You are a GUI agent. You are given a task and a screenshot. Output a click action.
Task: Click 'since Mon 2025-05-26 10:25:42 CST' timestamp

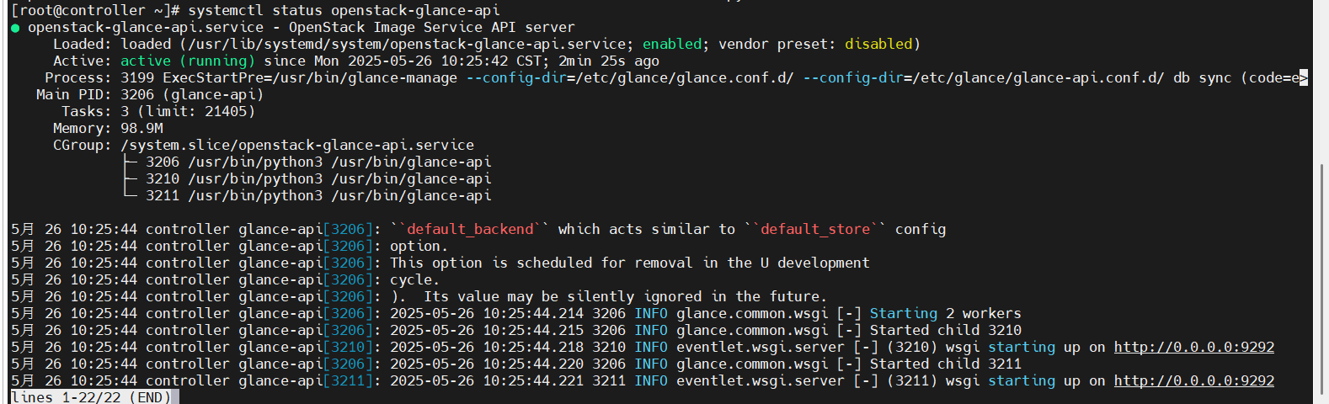point(403,61)
